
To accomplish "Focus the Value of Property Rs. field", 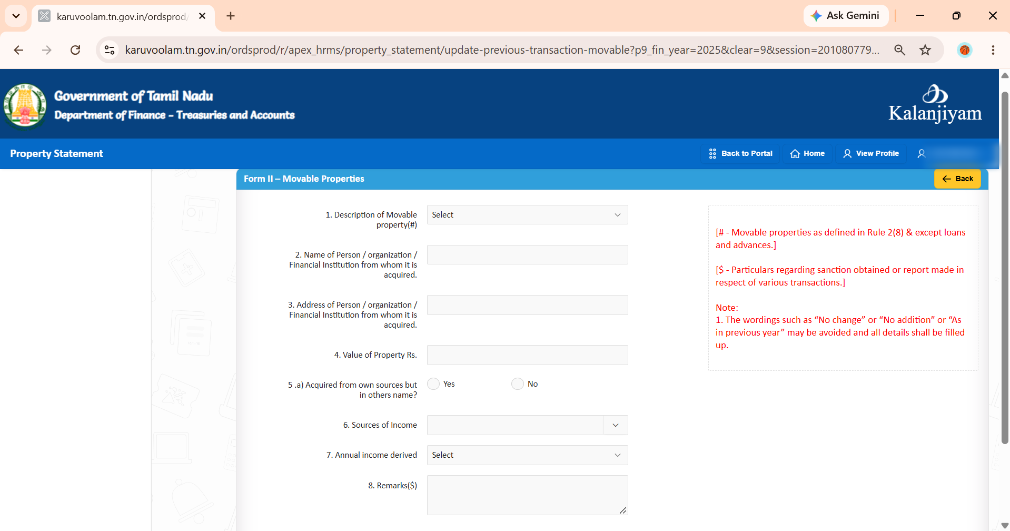I will pyautogui.click(x=527, y=355).
